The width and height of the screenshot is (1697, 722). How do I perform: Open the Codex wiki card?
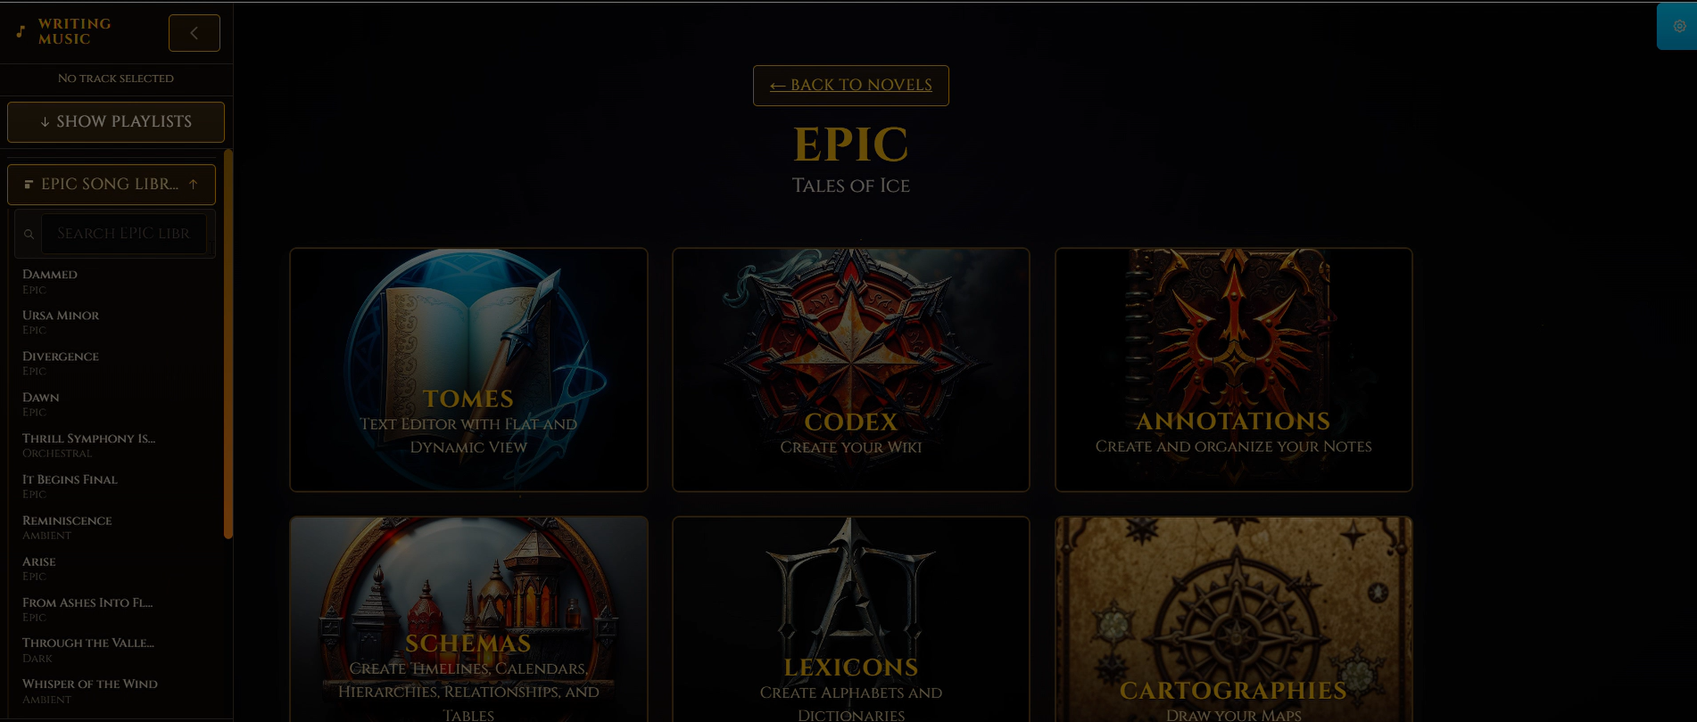coord(851,369)
